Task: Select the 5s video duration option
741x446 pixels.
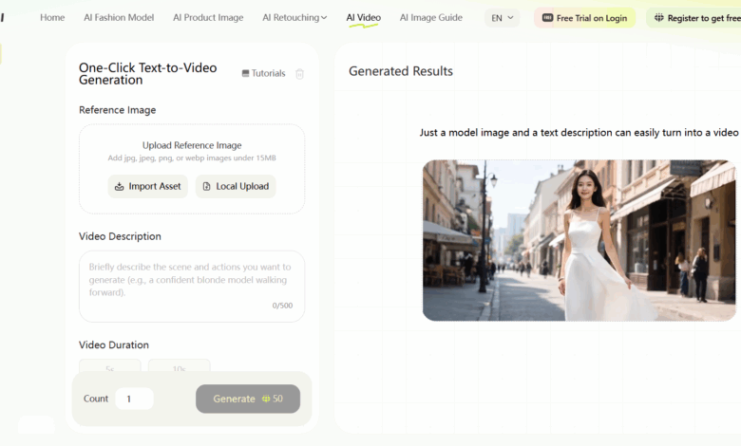Action: (110, 366)
